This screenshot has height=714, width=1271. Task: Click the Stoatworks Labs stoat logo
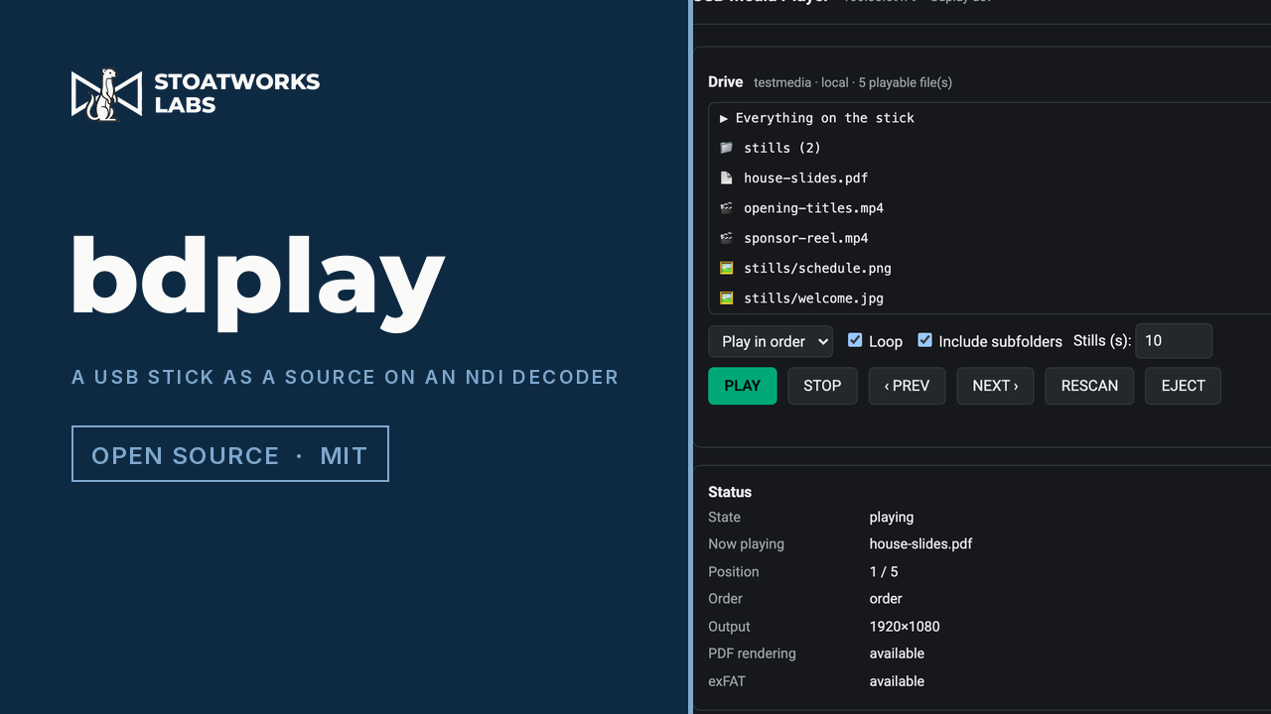(106, 94)
